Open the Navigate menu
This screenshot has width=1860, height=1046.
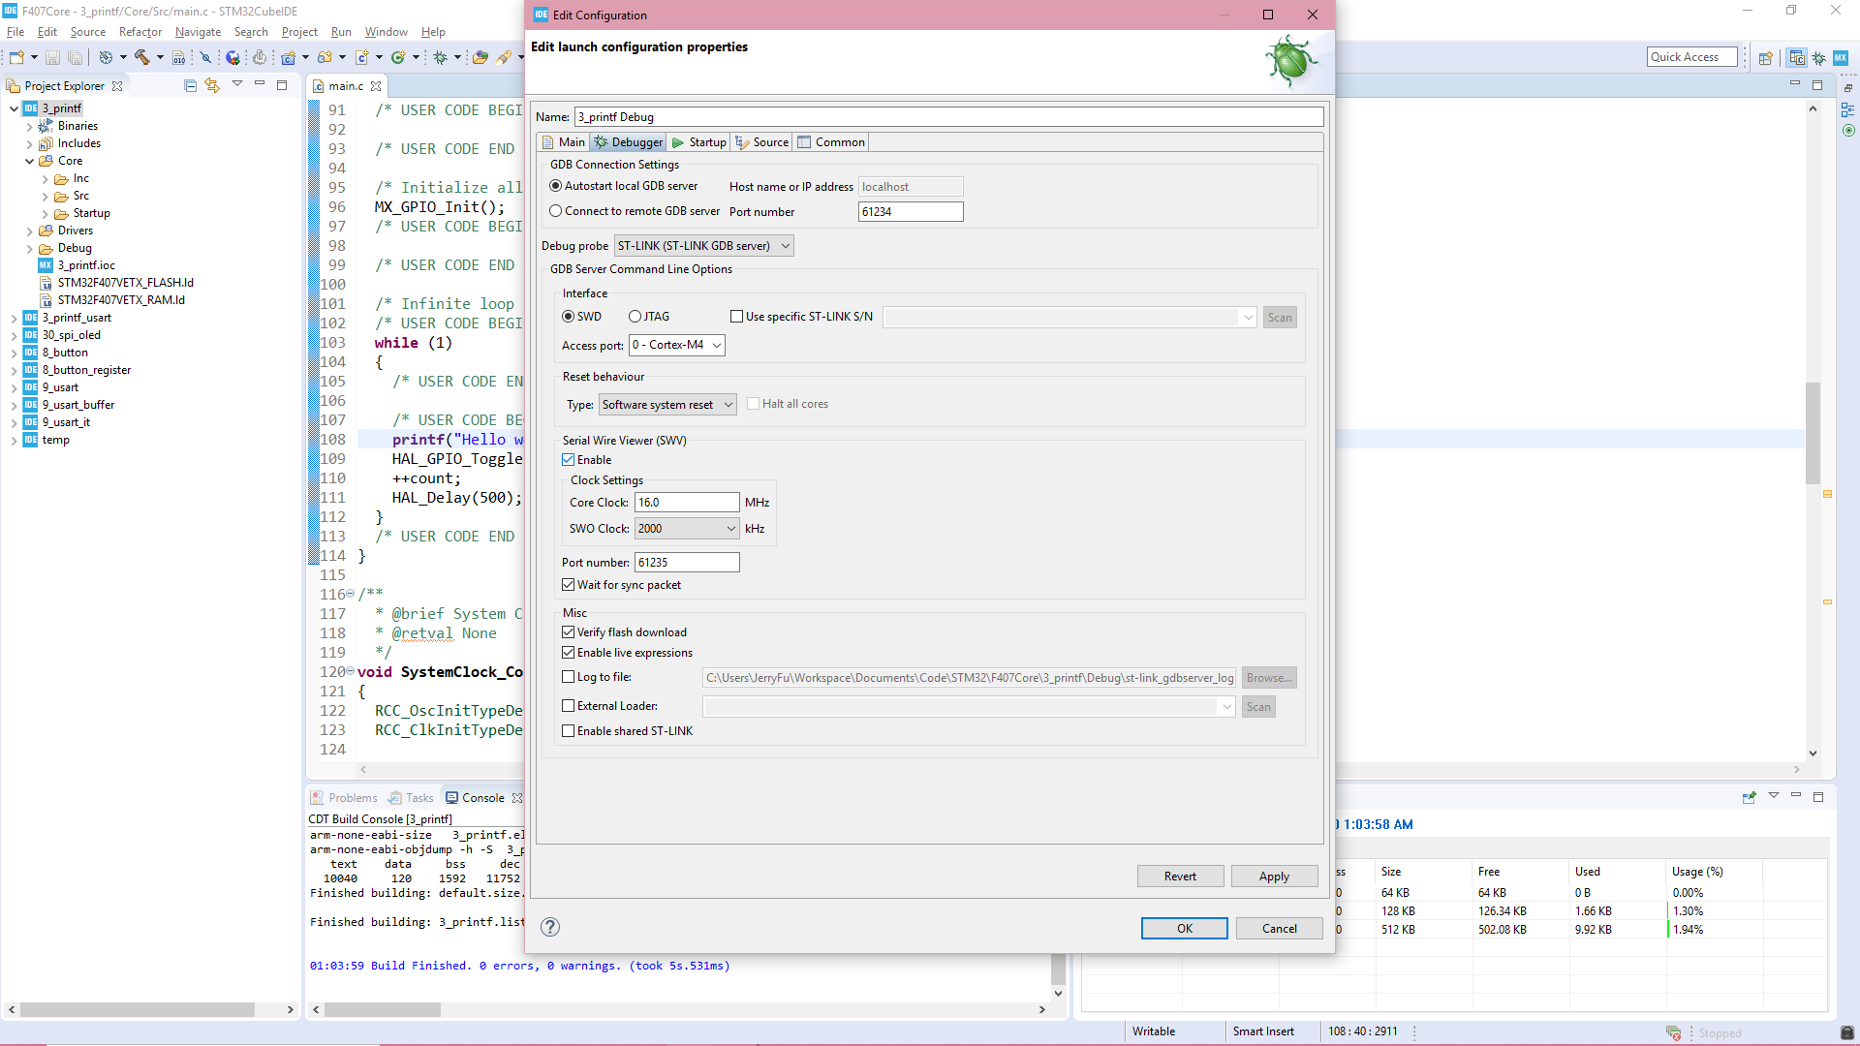198,31
